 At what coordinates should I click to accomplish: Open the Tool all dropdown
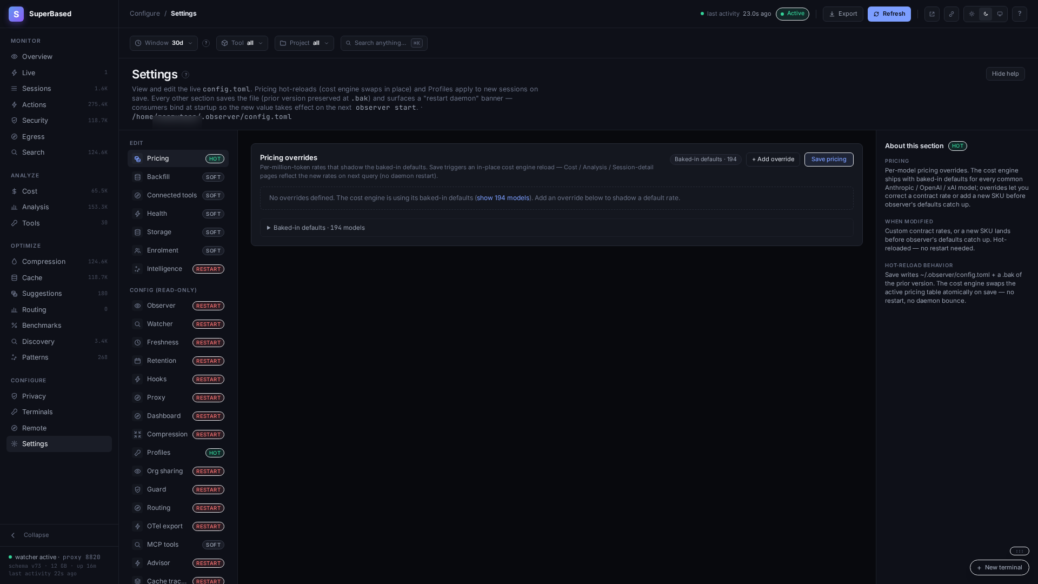(242, 43)
